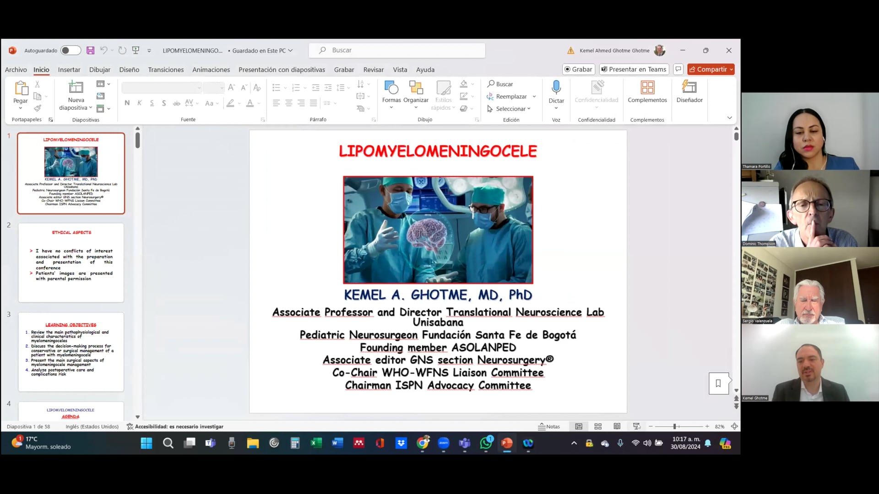Toggle text shadow S formatting

coord(164,103)
